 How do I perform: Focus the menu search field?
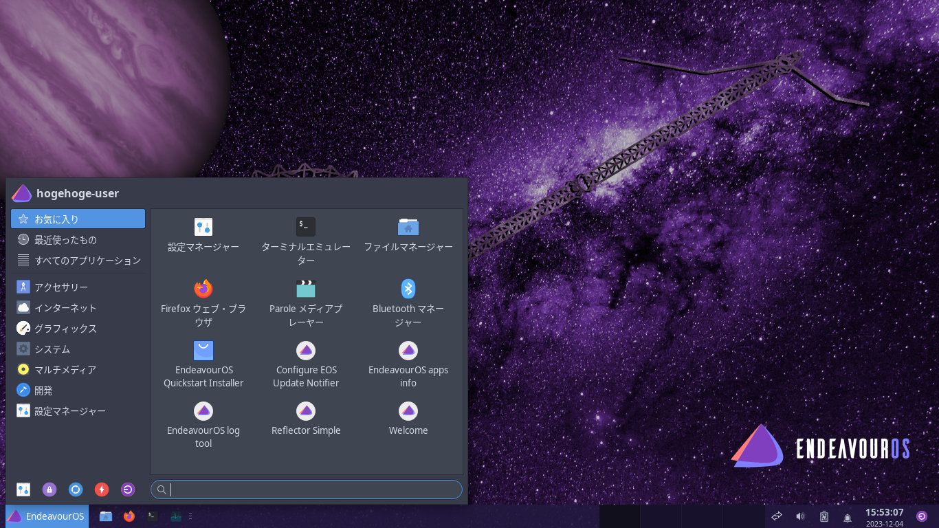[307, 489]
